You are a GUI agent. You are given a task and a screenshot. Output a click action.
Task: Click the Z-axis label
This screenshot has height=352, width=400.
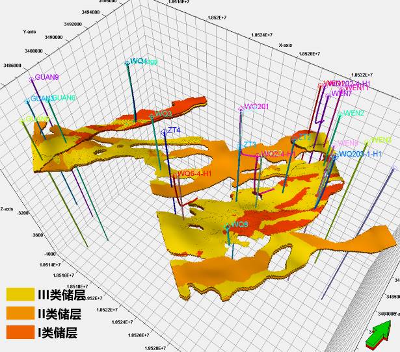(7, 208)
